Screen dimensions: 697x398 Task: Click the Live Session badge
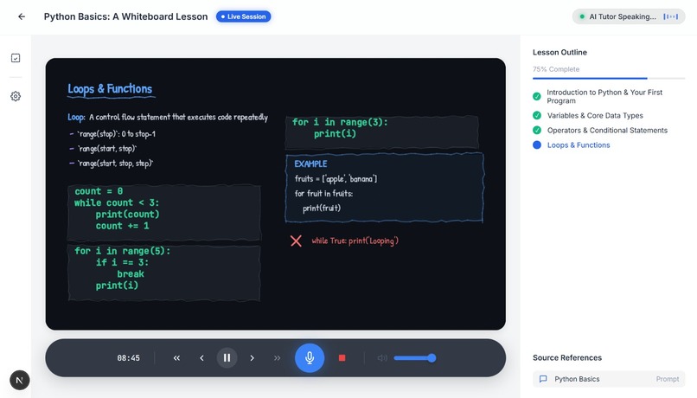(244, 16)
